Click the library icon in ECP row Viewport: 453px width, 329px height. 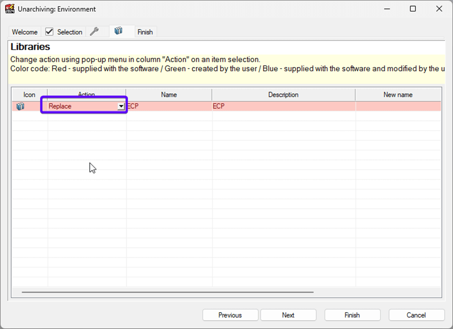[20, 106]
